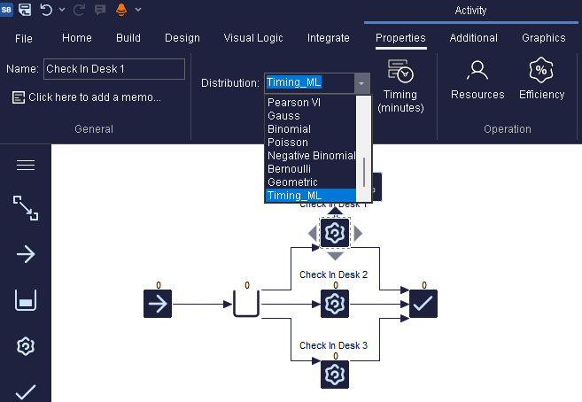Open the Resources button
The width and height of the screenshot is (582, 402).
(477, 80)
